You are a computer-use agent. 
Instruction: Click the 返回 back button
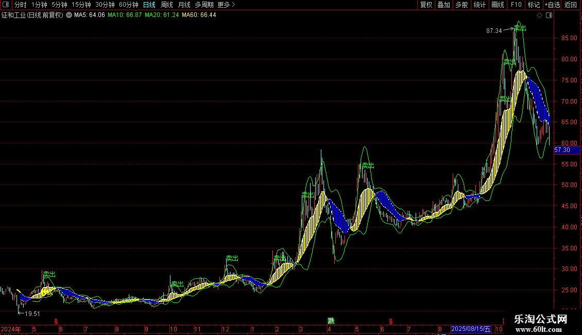point(571,5)
